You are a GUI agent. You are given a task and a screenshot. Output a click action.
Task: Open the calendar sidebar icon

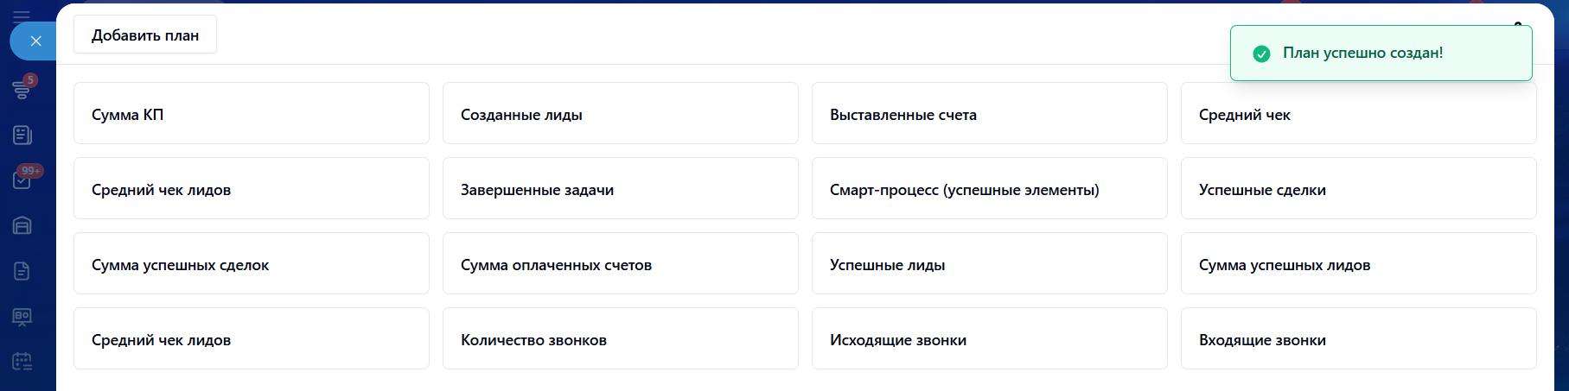point(22,362)
